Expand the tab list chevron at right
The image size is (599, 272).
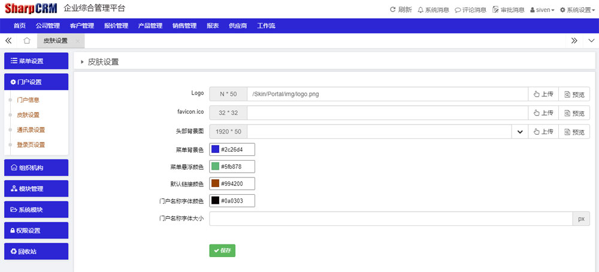[591, 41]
